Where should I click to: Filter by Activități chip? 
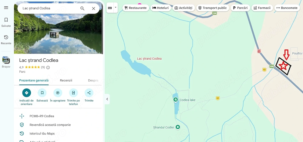[183, 8]
